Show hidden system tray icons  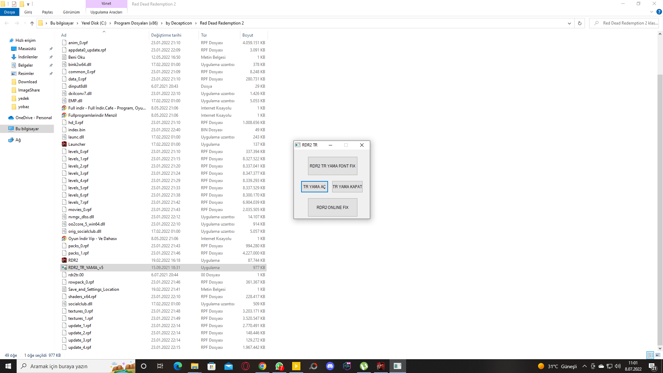(585, 366)
